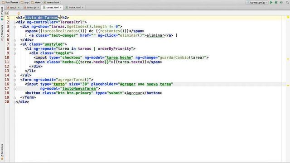Screen dimensions: 290x163
Task: Run the karma.conf.js configuration
Action: (271, 2)
